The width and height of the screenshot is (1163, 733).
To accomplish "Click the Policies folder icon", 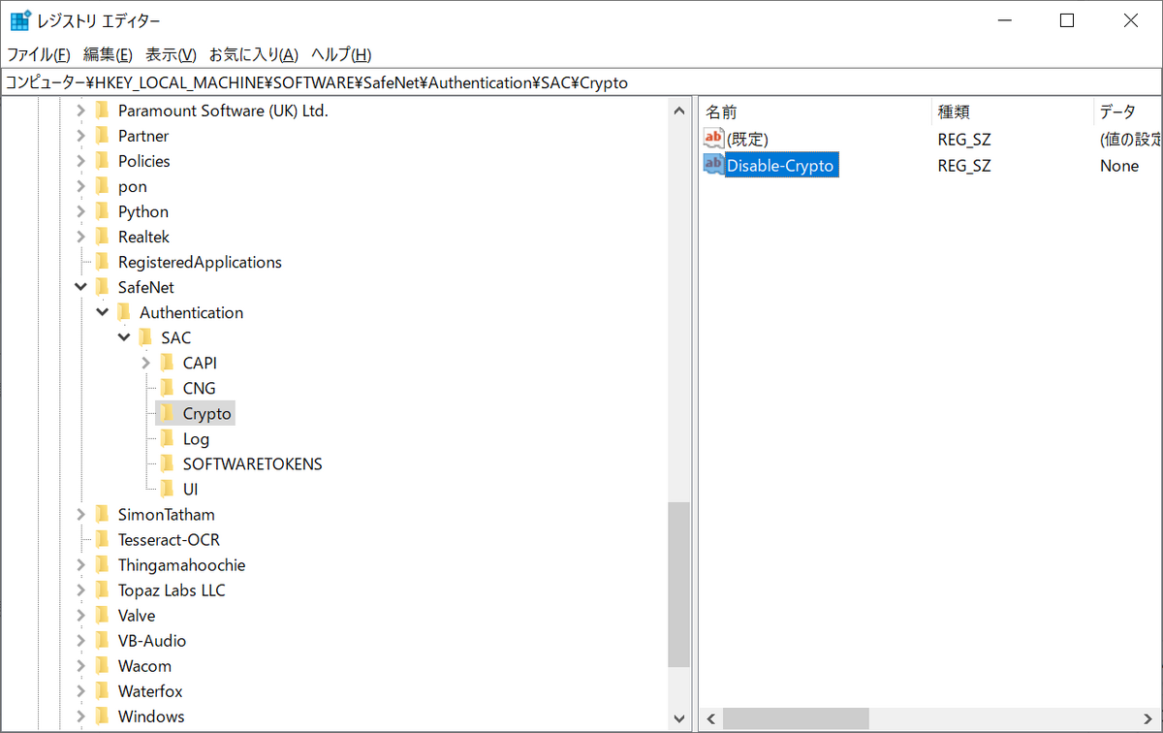I will 102,161.
